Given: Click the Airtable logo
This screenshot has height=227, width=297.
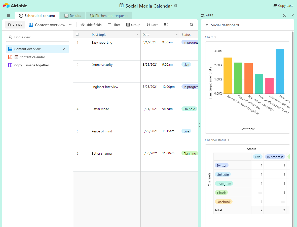Looking at the screenshot, I should [x=15, y=6].
